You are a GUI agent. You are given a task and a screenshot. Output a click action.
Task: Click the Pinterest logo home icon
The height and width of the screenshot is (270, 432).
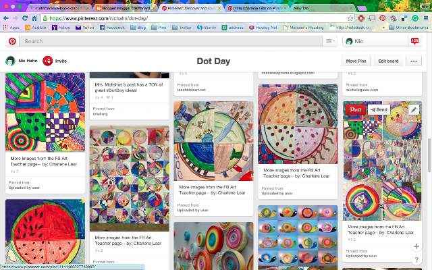click(x=12, y=41)
